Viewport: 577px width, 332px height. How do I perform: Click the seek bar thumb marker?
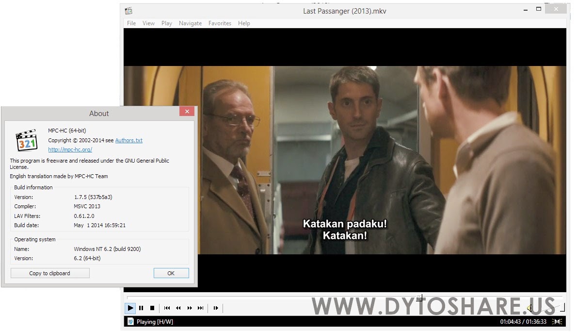[x=419, y=298]
